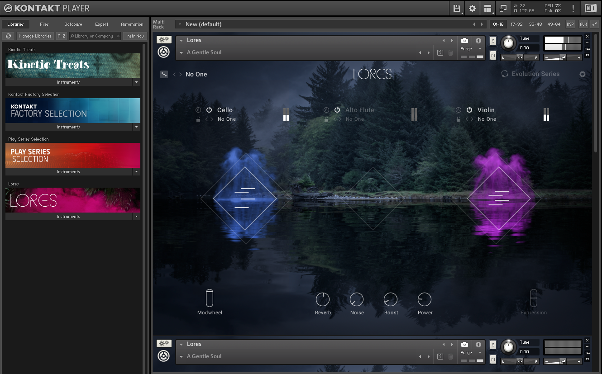
Task: Enable the Alto Flute layer power button
Action: (337, 110)
